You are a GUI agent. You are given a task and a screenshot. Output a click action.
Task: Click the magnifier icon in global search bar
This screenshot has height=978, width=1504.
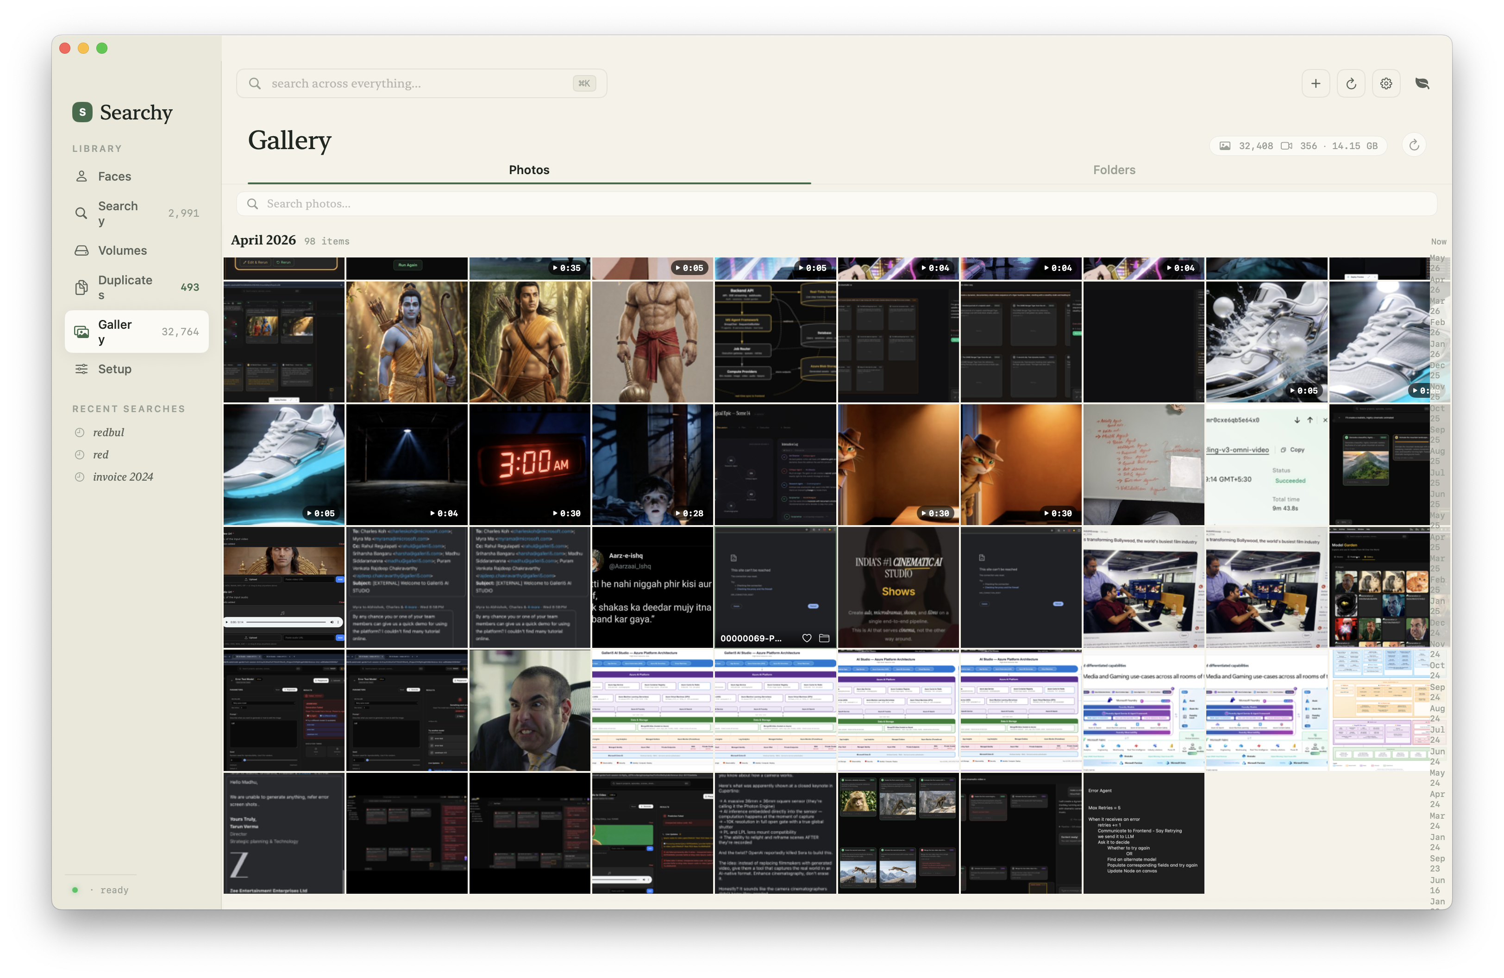click(255, 83)
